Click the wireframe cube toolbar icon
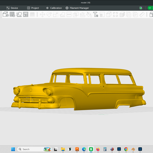This screenshot has height=153, width=153. (x=109, y=15)
